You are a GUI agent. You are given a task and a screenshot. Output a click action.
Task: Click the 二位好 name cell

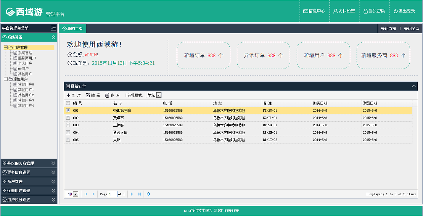[137, 125]
